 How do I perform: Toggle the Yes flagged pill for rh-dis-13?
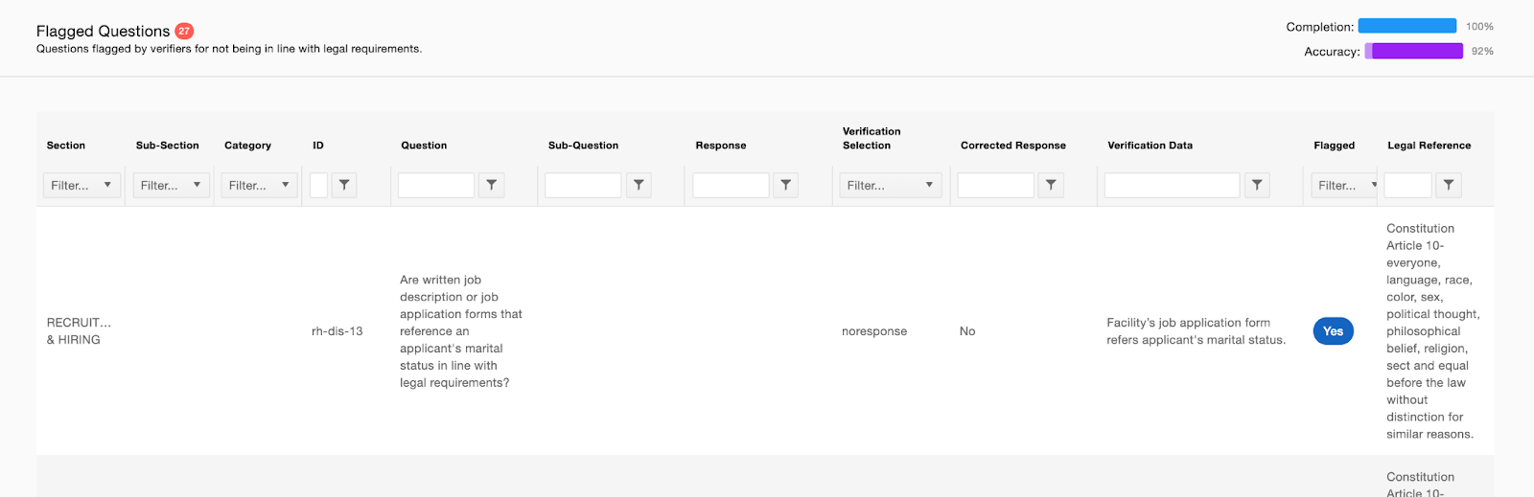point(1333,331)
